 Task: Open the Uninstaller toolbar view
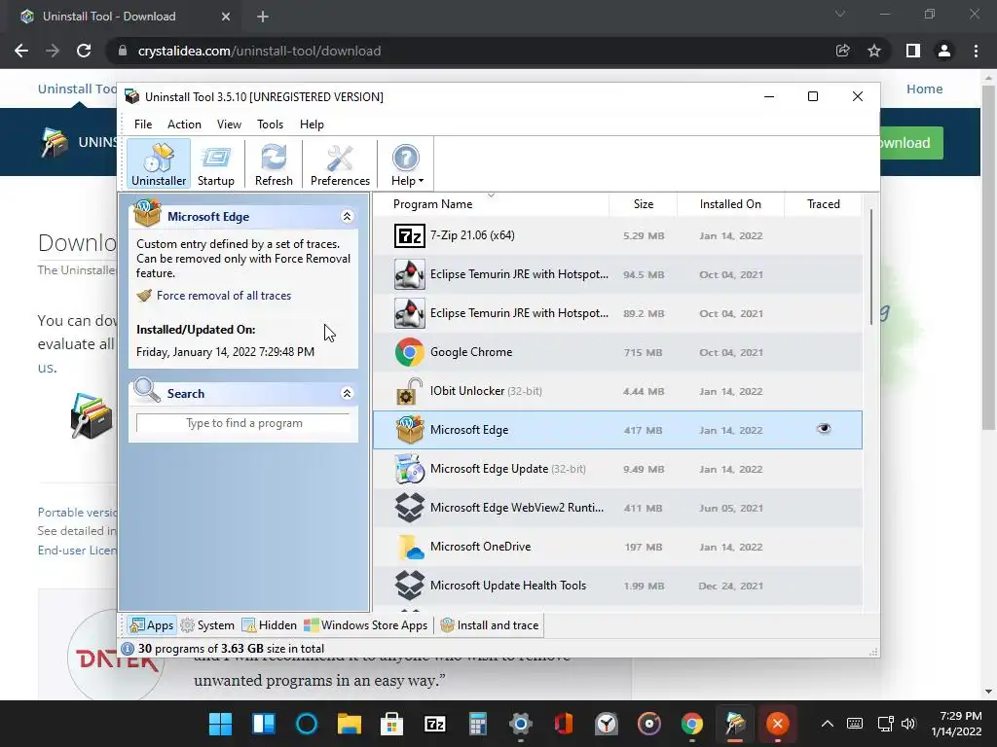[159, 163]
